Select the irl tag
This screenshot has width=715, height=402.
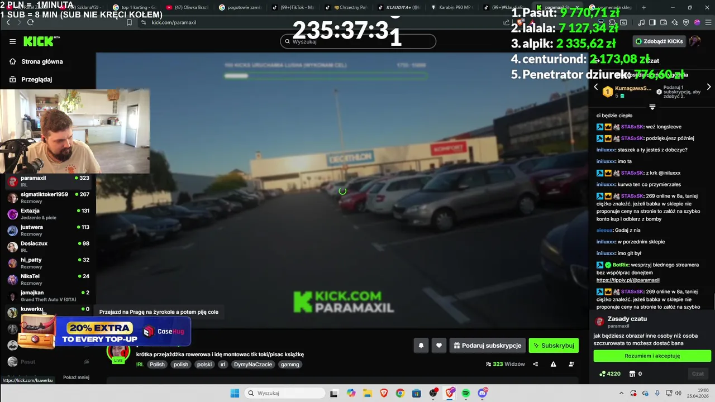tap(223, 365)
